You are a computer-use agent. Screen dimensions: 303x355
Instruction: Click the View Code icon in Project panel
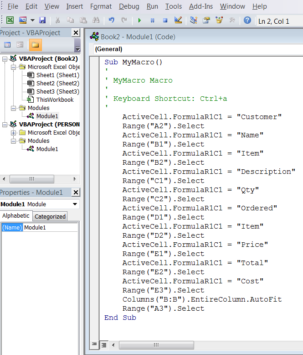(7, 45)
